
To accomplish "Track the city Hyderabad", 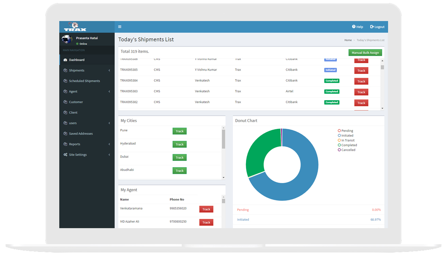I will (180, 144).
